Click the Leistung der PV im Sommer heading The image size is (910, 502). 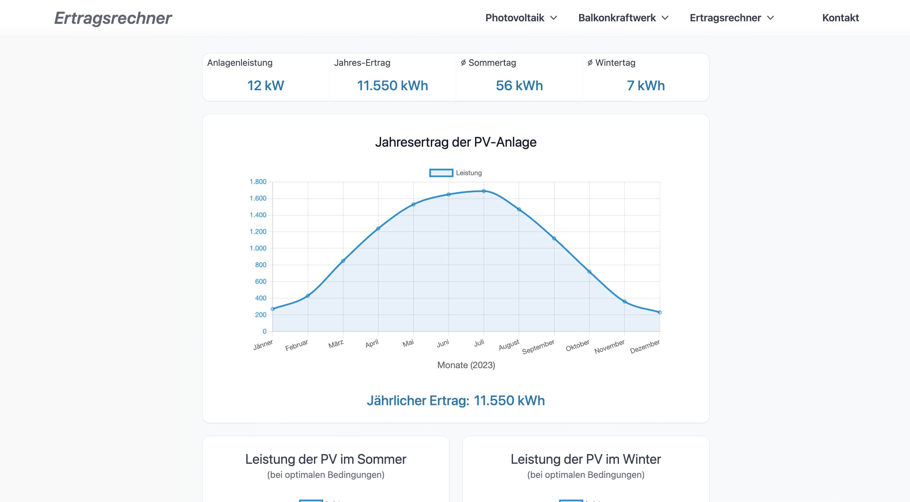coord(326,459)
